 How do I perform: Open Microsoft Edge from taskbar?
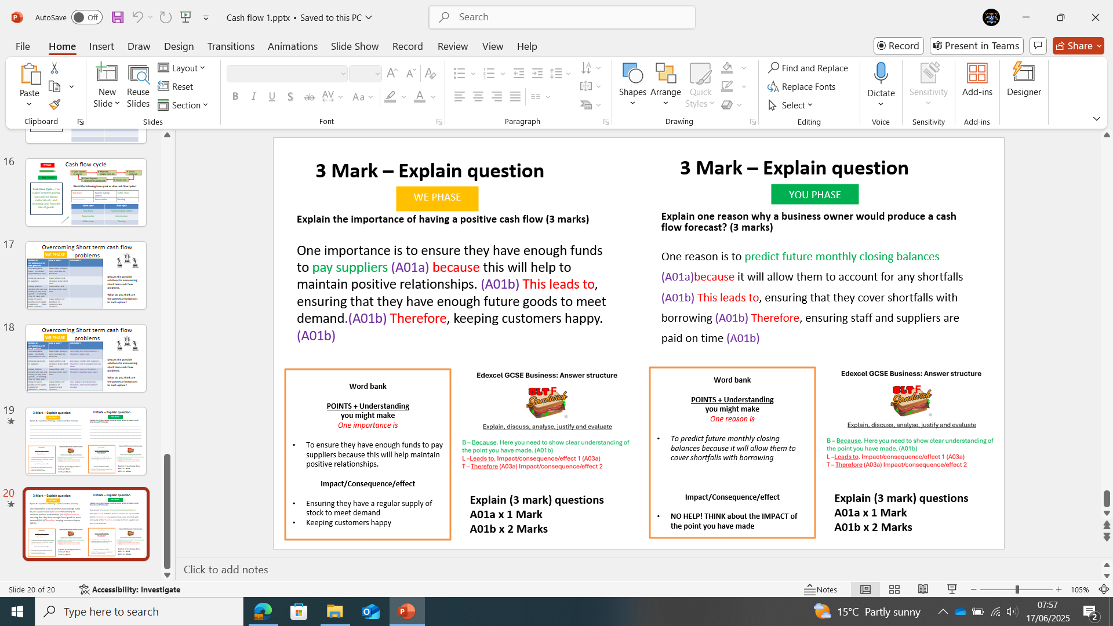pyautogui.click(x=263, y=612)
